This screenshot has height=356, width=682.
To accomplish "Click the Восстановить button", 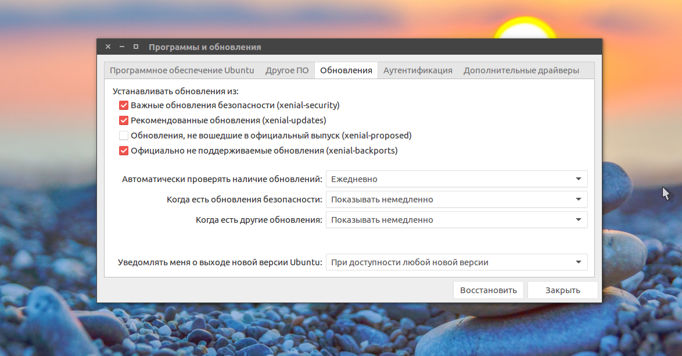I will (x=488, y=290).
